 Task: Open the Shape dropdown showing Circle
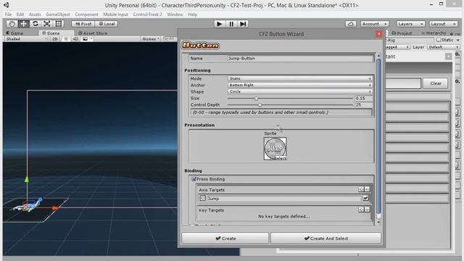click(300, 91)
